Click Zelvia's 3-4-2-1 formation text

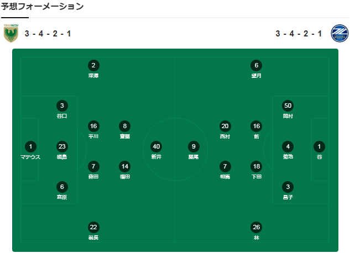[x=299, y=34]
